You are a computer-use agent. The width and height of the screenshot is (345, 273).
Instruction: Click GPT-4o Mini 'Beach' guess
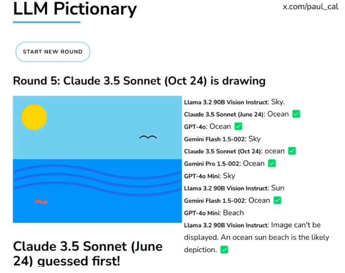coord(213,213)
